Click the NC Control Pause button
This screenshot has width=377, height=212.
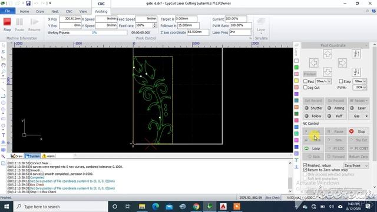tap(336, 131)
